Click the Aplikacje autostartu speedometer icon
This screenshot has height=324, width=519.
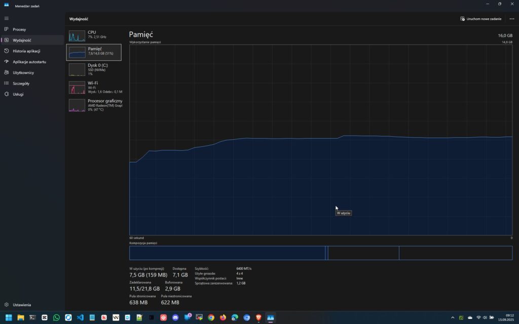7,62
